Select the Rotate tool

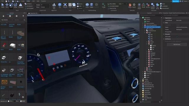coord(15,5)
